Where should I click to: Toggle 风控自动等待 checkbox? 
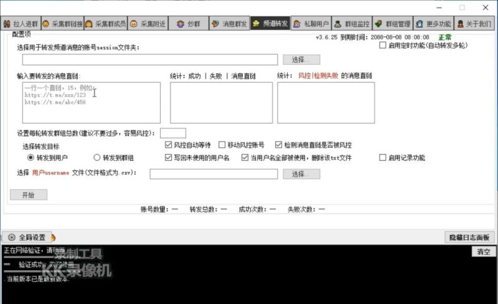click(168, 145)
